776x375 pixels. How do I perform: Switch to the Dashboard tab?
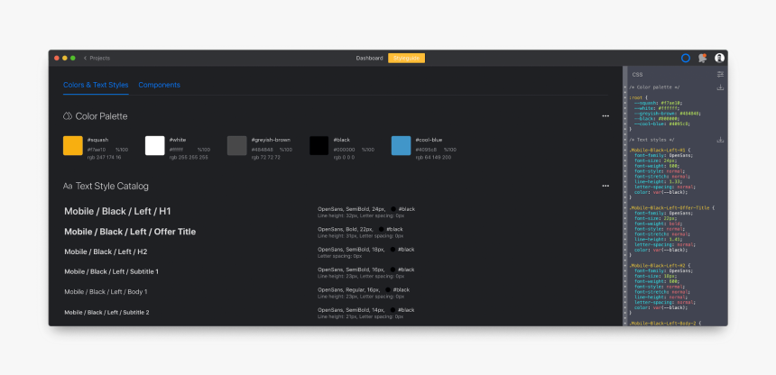click(x=369, y=58)
